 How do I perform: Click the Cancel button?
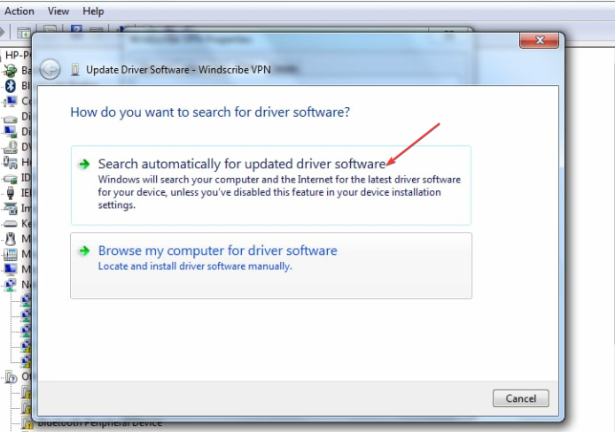click(520, 398)
